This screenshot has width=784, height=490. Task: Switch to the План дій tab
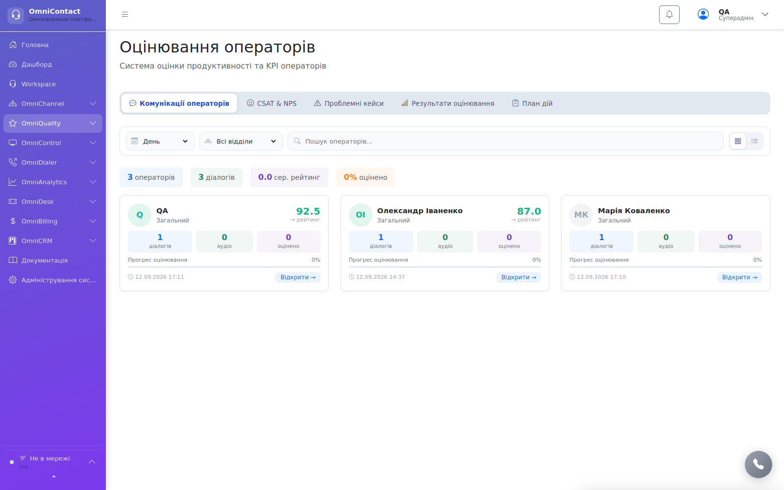tap(532, 103)
